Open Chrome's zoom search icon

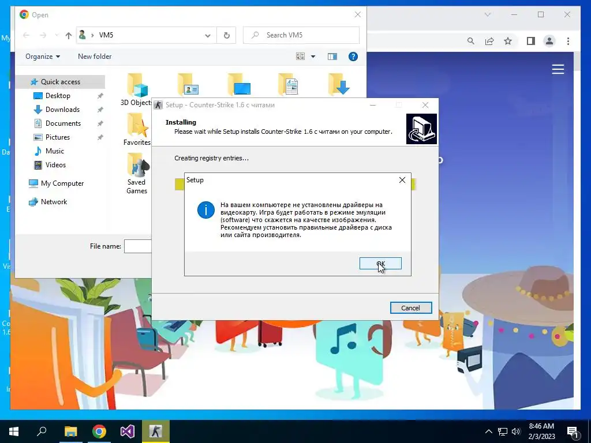(x=470, y=41)
